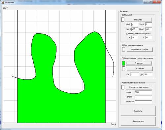Focus the Min X input field
This screenshot has height=130, width=165.
[135, 24]
